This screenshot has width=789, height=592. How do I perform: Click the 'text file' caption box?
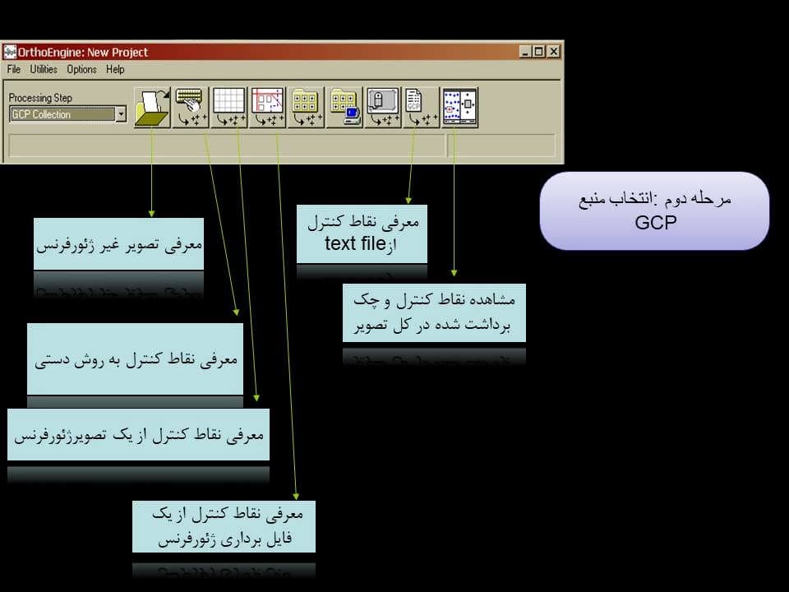point(362,234)
